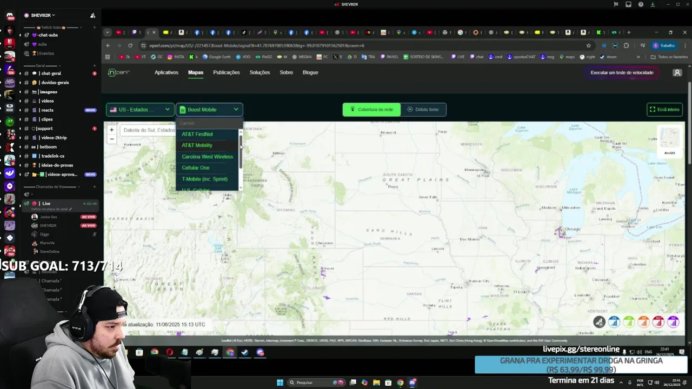The width and height of the screenshot is (692, 389).
Task: Click the gray all-networks signal icon
Action: [x=599, y=322]
